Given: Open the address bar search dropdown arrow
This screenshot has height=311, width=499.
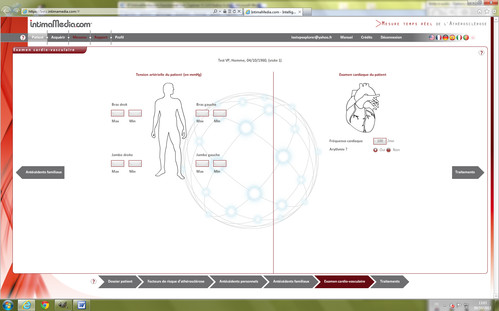Looking at the screenshot, I should pos(220,12).
